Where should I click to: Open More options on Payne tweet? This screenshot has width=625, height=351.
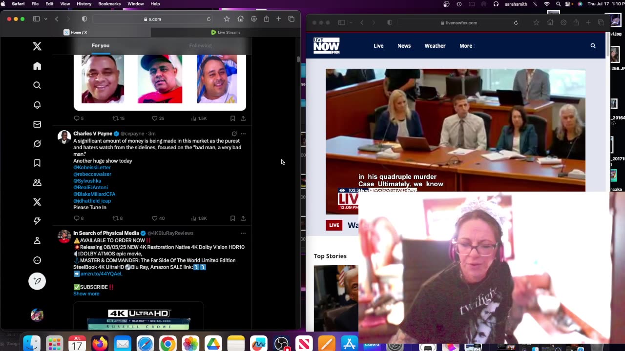[x=243, y=134]
